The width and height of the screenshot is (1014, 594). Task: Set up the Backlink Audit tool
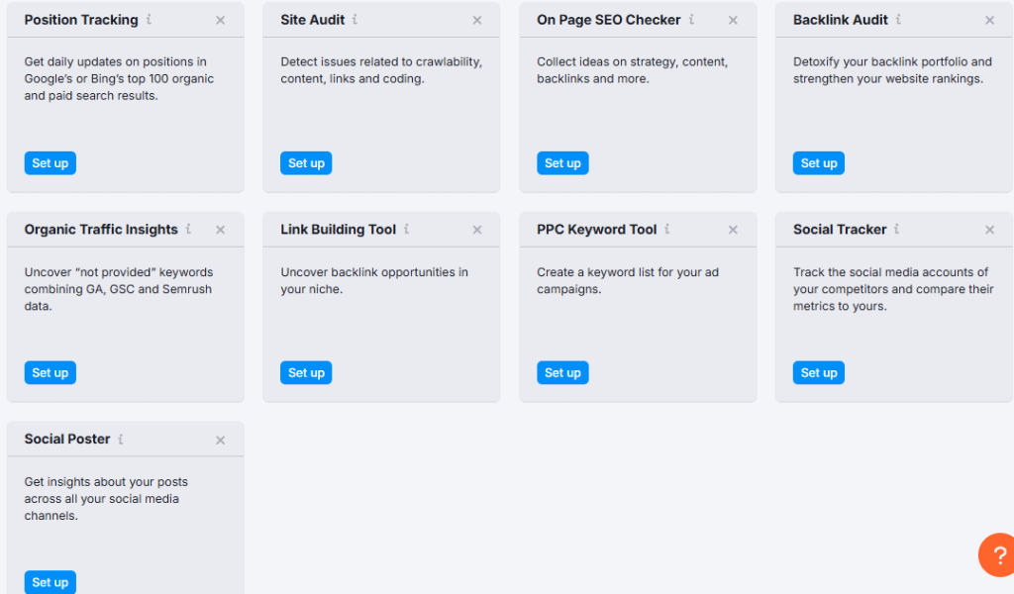click(x=819, y=163)
